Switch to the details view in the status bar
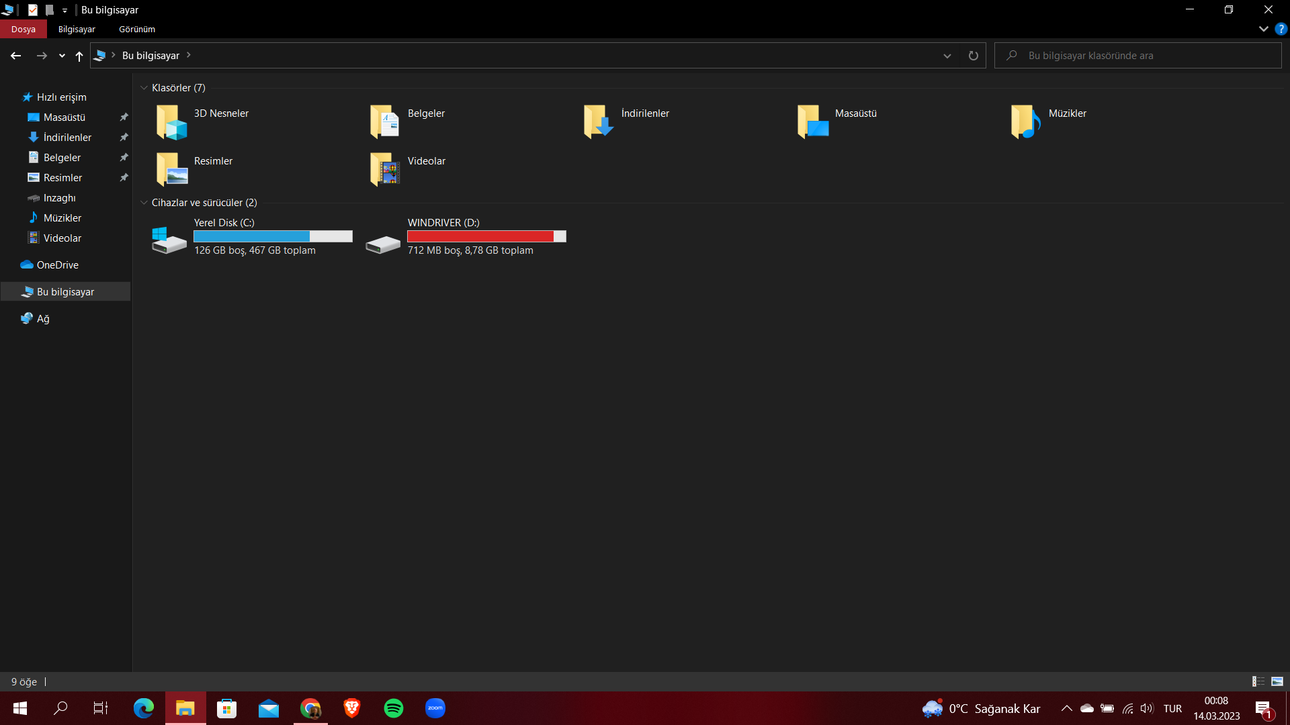This screenshot has height=725, width=1290. coord(1258,681)
